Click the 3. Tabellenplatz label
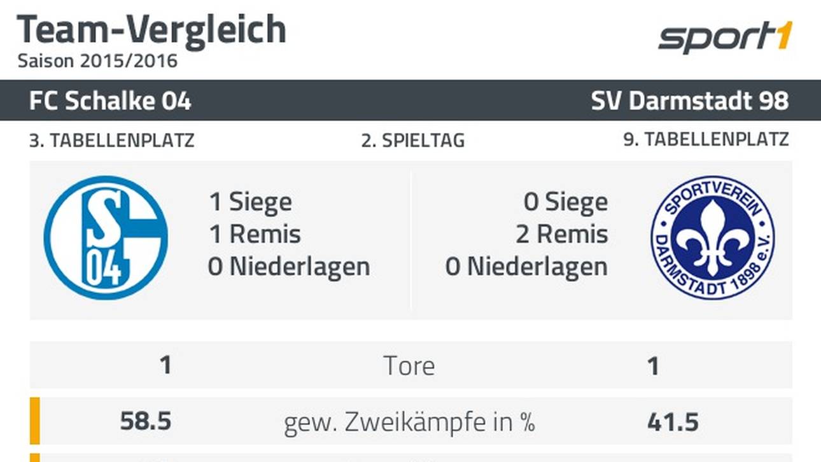821x462 pixels. coord(112,140)
